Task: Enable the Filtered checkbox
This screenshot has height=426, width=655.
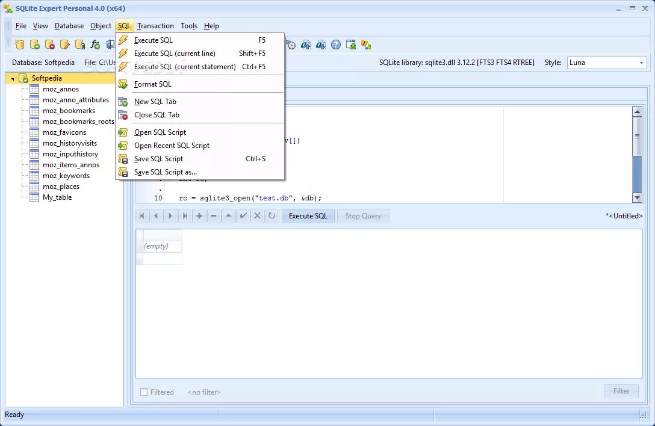Action: click(144, 392)
